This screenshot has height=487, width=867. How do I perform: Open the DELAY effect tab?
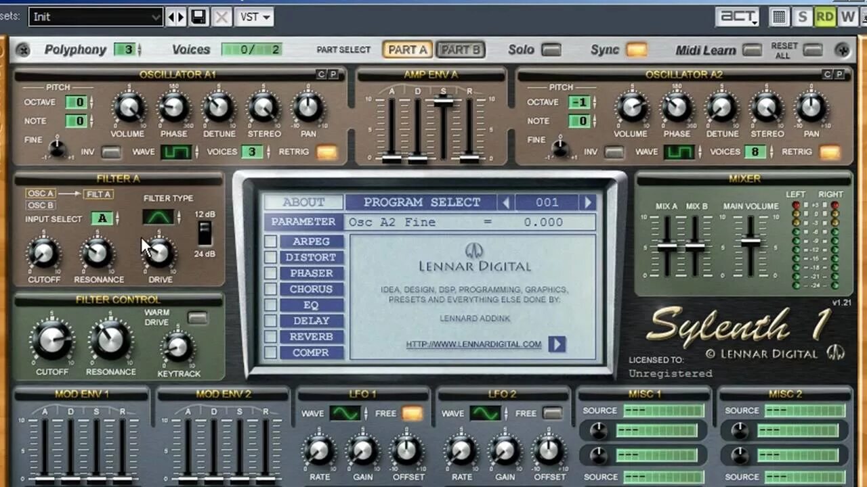click(311, 321)
